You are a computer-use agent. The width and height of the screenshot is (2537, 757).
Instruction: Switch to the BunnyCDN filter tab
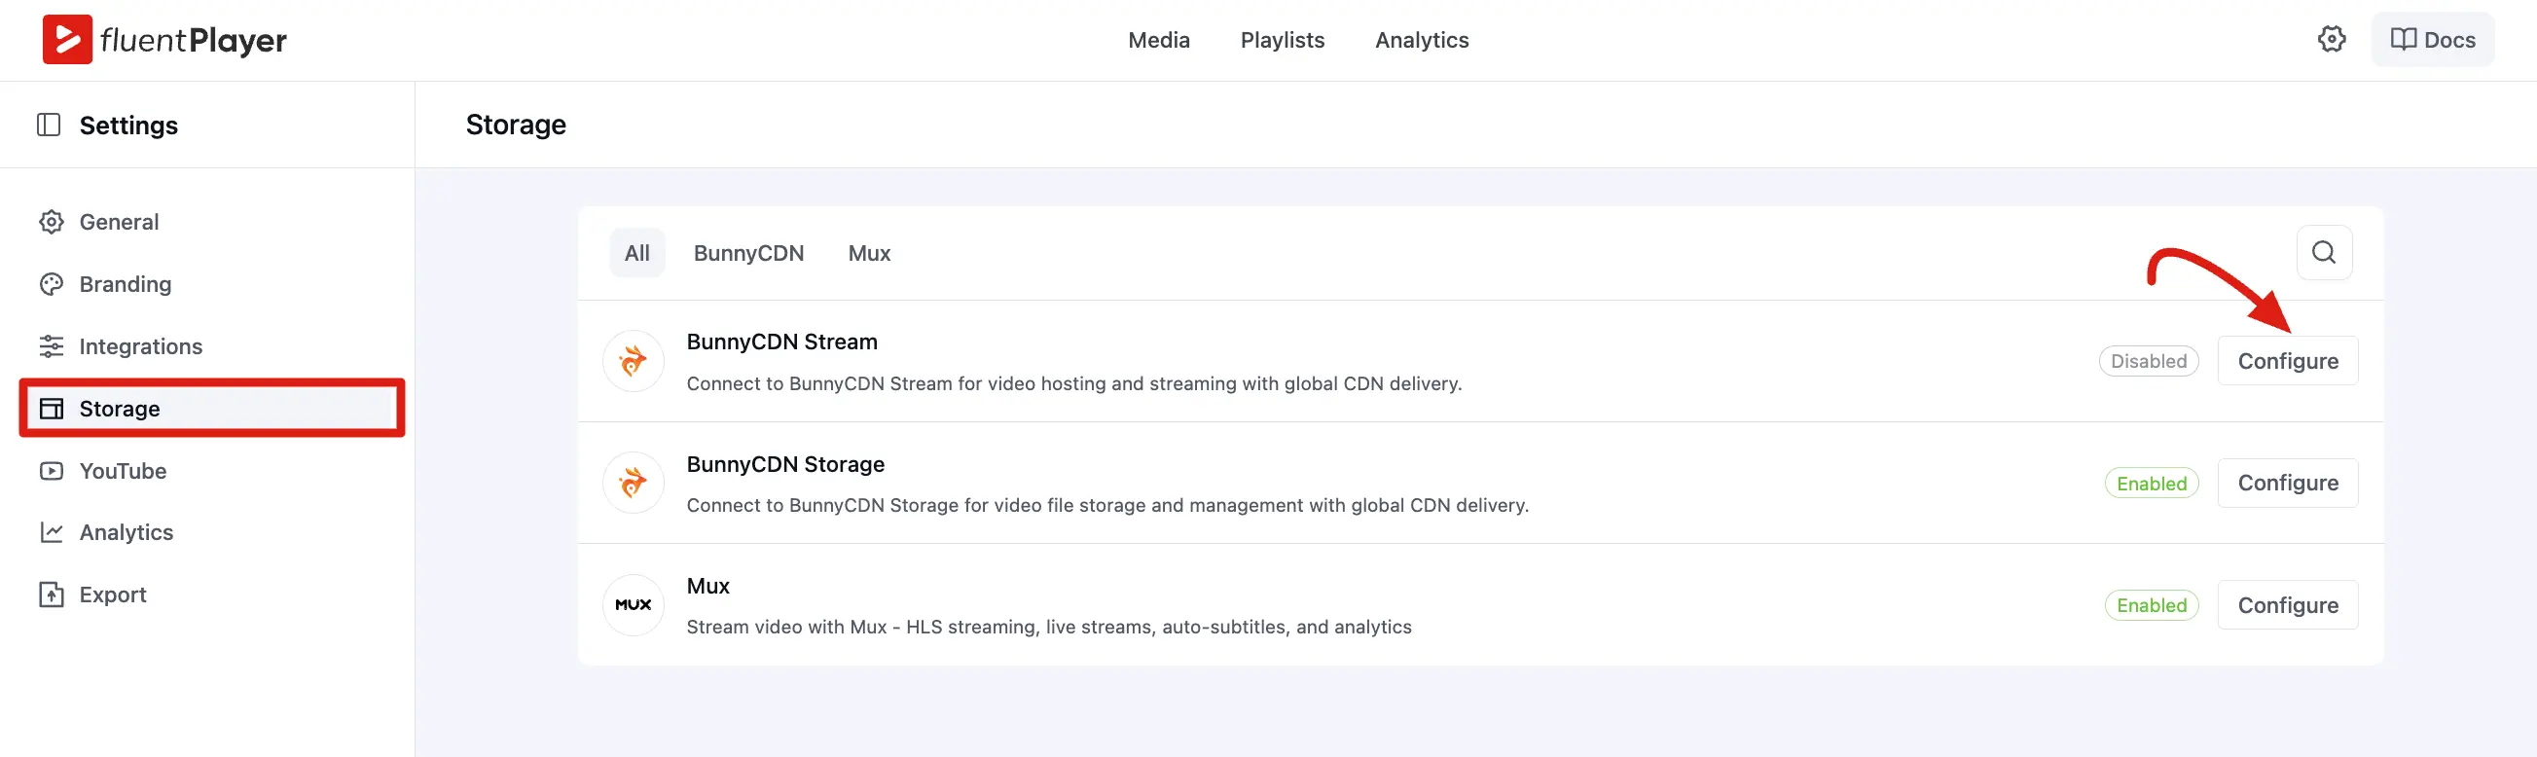coord(748,253)
